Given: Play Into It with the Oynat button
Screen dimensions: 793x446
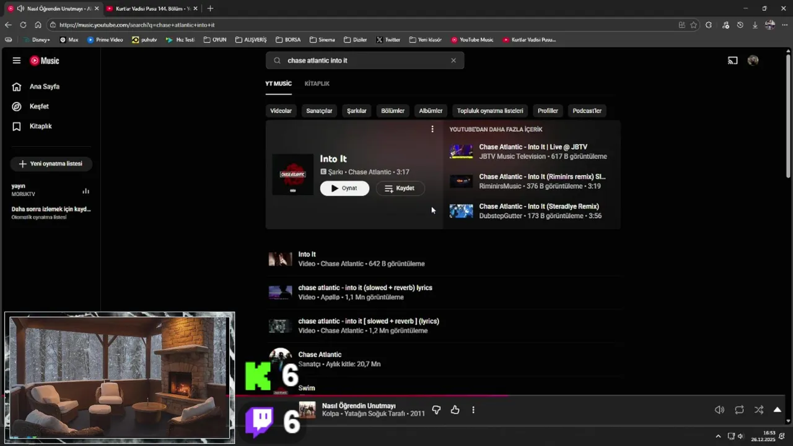Looking at the screenshot, I should 344,188.
